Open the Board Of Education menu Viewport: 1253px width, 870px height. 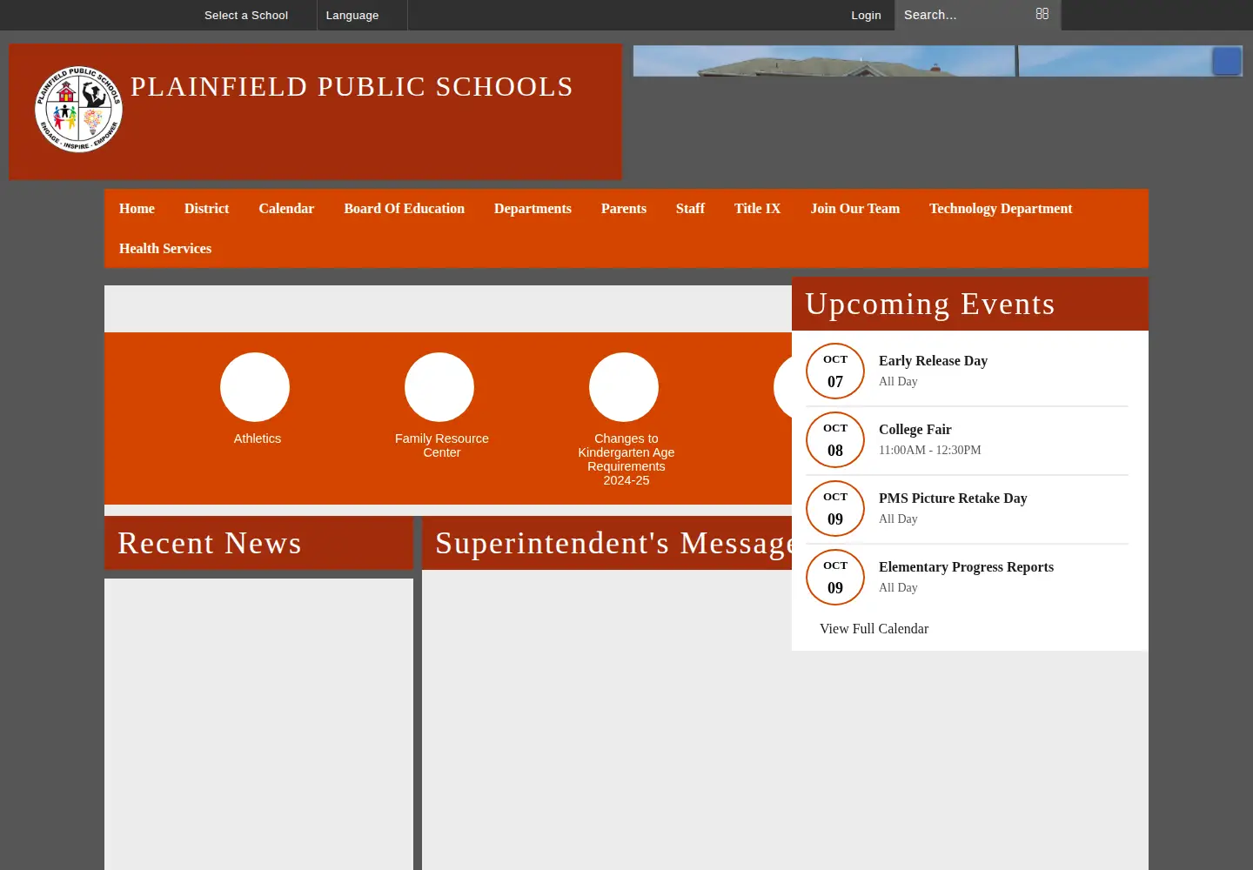tap(404, 209)
